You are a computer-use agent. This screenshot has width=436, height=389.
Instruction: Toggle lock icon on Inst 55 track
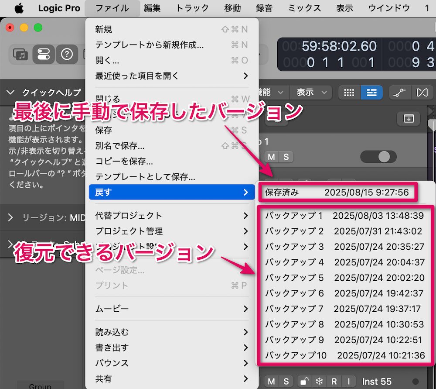click(x=304, y=381)
